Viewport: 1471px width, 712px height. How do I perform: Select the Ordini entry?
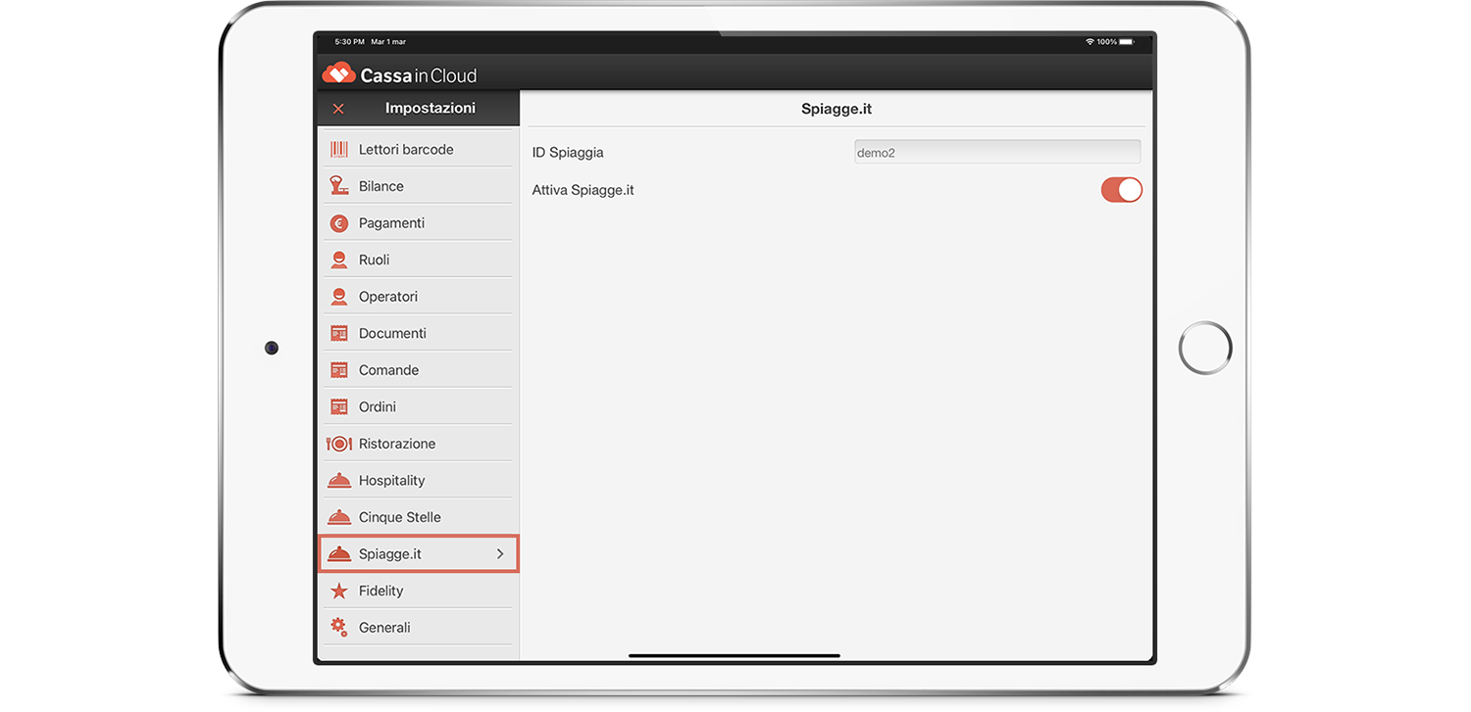[x=418, y=406]
